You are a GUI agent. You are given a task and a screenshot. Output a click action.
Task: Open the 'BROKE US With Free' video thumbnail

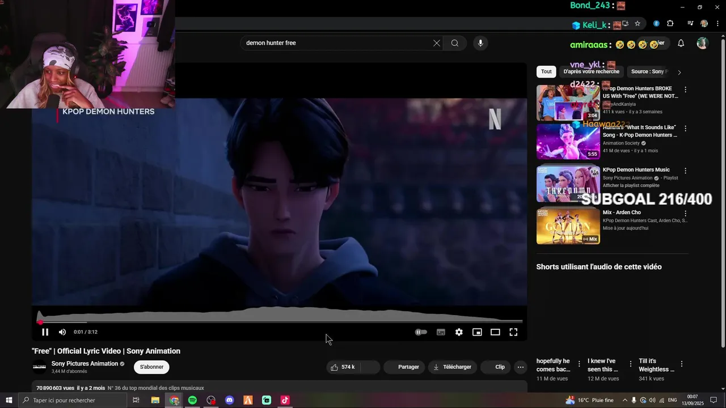click(x=568, y=103)
